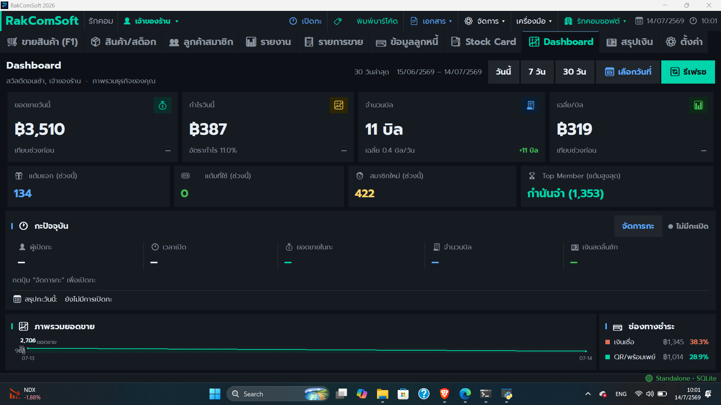Select the Dashboard tab

point(561,42)
